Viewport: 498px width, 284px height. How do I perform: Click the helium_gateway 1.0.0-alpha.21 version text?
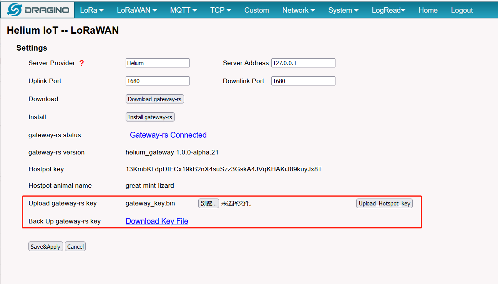tap(172, 152)
